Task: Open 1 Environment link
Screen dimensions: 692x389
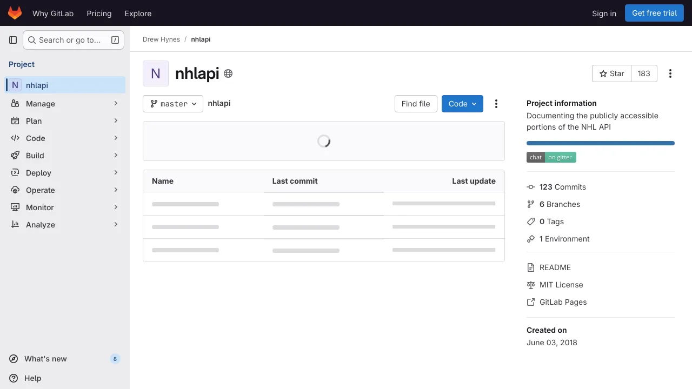Action: pyautogui.click(x=564, y=239)
